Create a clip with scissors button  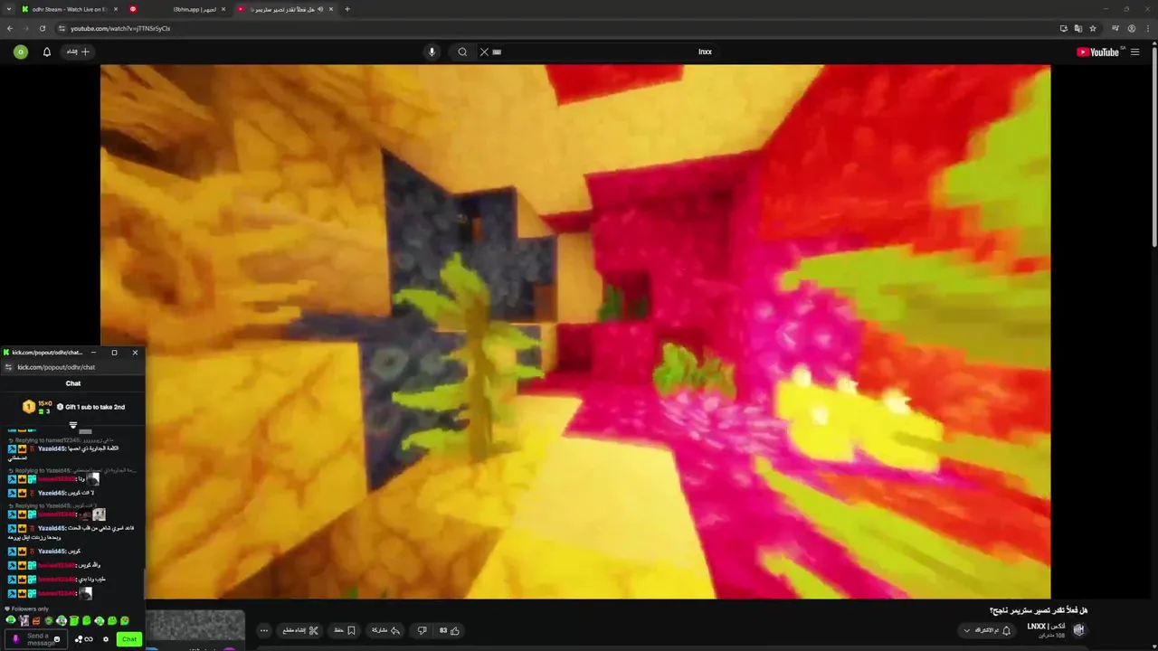[x=301, y=630]
